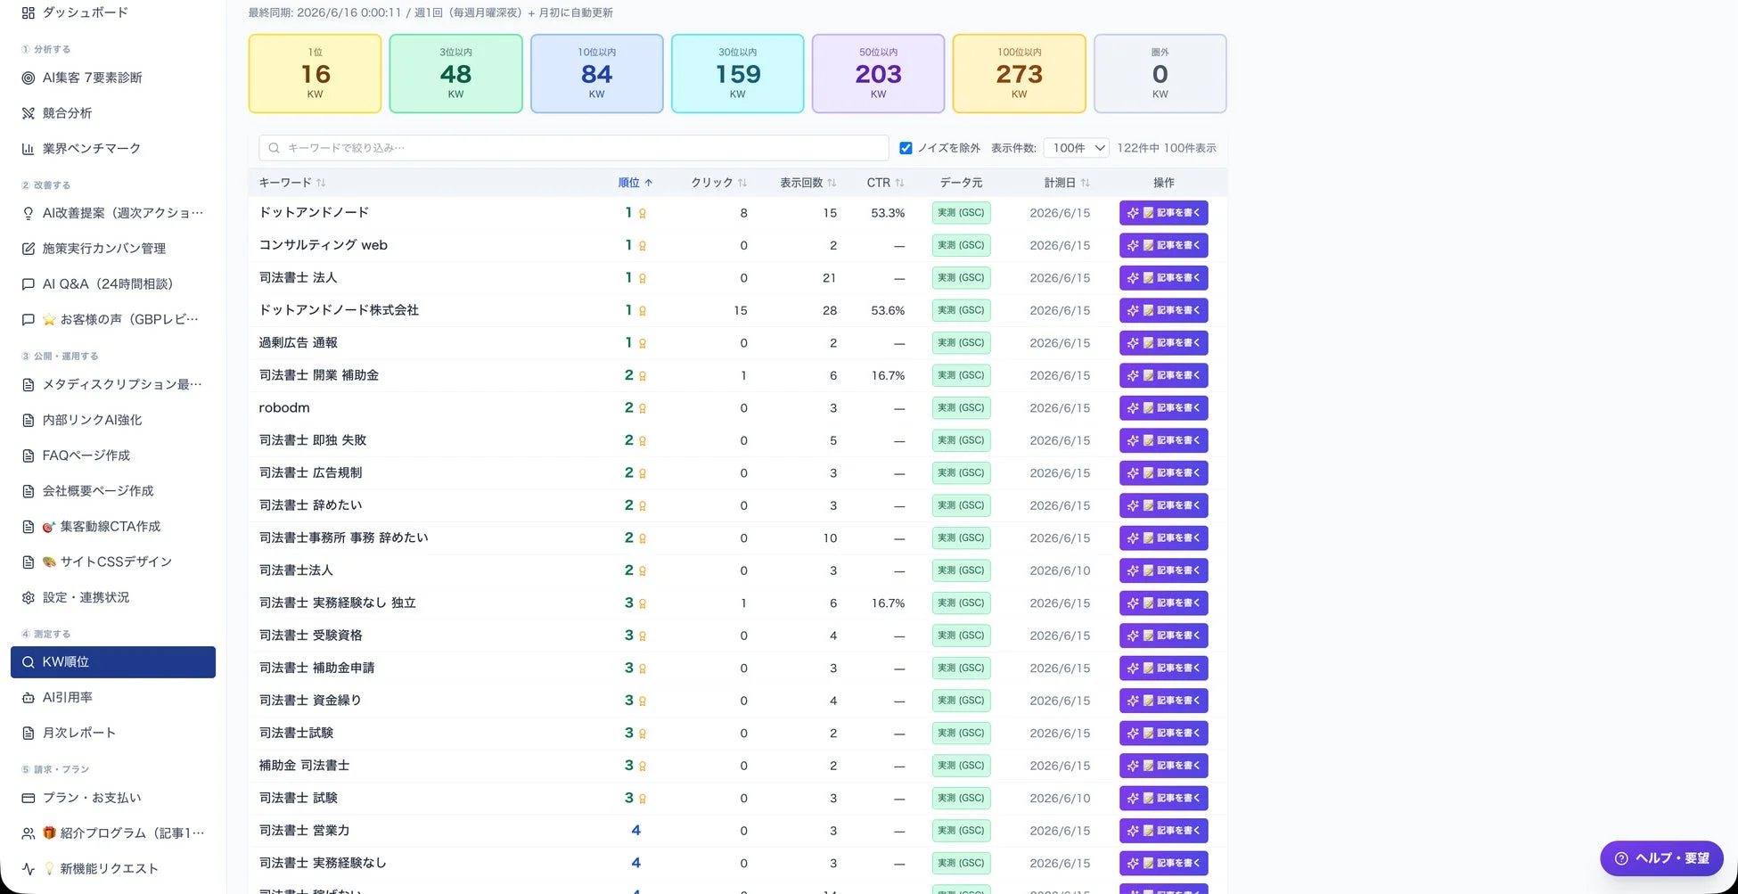Viewport: 1738px width, 894px height.
Task: Open the ダッシュボード grid icon
Action: click(x=29, y=13)
